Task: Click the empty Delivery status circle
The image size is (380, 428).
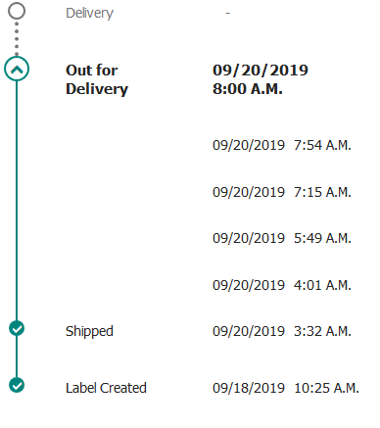Action: [17, 11]
